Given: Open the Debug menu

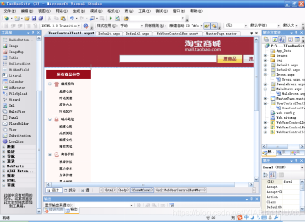Looking at the screenshot, I should click(96, 11).
